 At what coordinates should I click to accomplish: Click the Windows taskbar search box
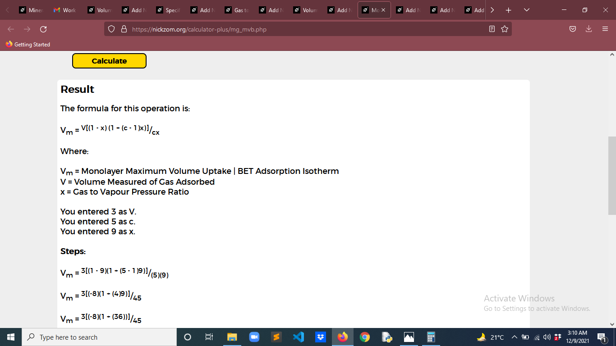(99, 337)
